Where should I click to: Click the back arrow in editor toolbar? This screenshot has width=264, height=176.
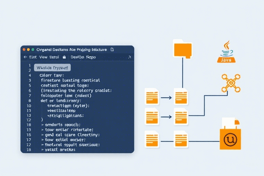(x=25, y=57)
